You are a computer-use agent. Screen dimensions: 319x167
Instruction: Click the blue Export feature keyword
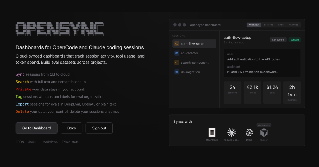[x=22, y=104]
